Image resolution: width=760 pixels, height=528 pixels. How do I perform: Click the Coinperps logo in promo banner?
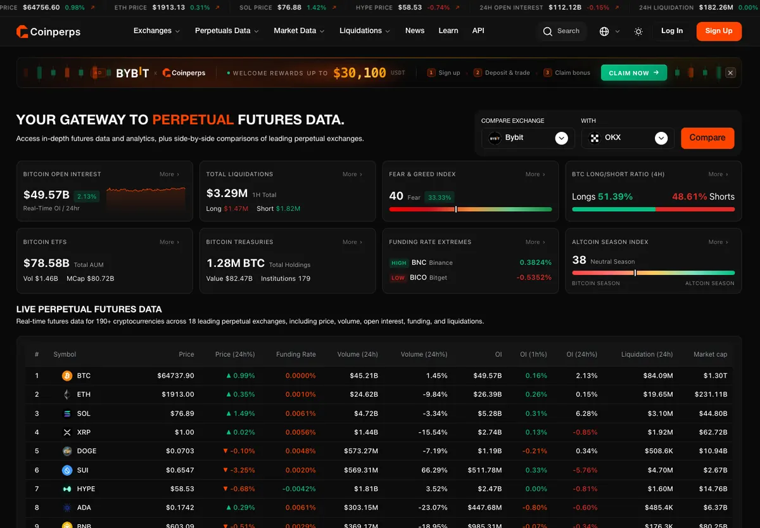click(184, 73)
